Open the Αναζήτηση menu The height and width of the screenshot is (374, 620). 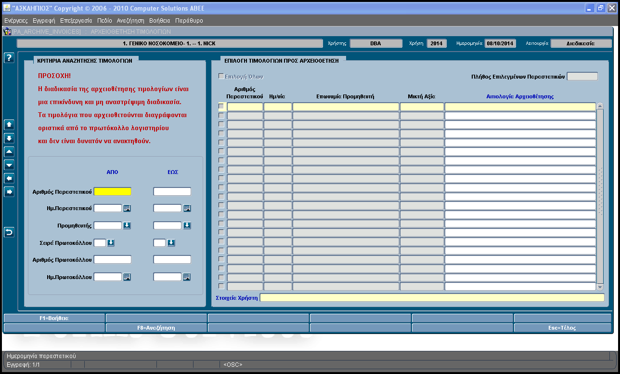130,21
